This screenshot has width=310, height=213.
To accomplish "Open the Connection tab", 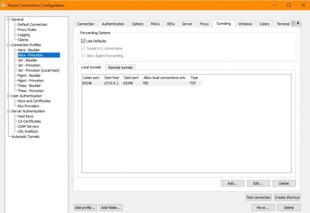I will click(x=86, y=24).
